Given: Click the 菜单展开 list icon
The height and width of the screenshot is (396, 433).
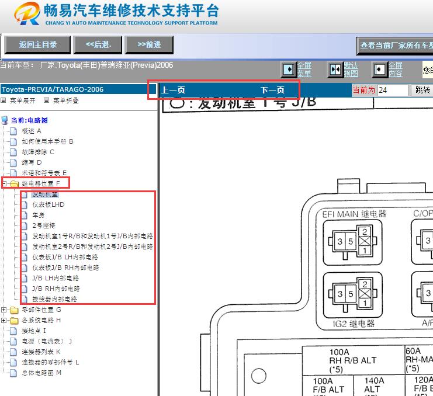Looking at the screenshot, I should click(4, 100).
